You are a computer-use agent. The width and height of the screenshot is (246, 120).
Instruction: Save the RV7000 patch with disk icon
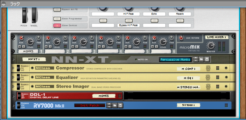[x=120, y=105]
